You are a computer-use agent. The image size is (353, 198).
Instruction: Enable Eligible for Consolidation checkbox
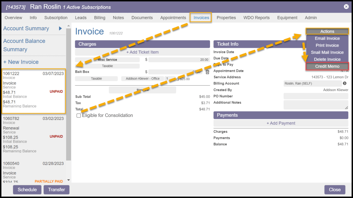coord(79,116)
